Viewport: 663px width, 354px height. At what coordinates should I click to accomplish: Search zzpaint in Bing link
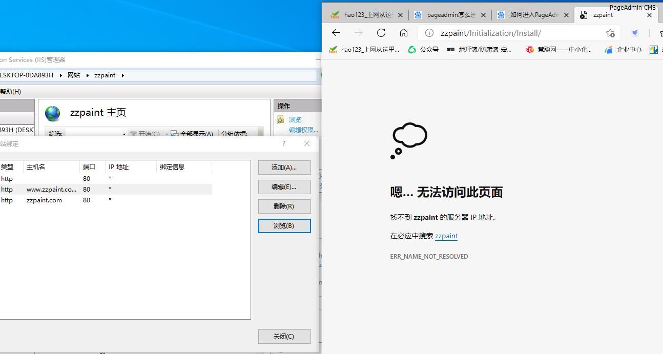(446, 236)
